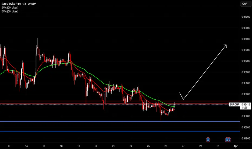Open the EU economic event icon near 28

(x=208, y=140)
